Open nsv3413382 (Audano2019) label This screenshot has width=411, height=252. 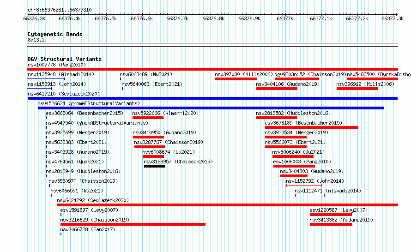[341, 220]
